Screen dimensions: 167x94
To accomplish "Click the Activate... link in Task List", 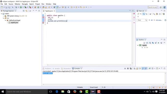I will (159, 20).
